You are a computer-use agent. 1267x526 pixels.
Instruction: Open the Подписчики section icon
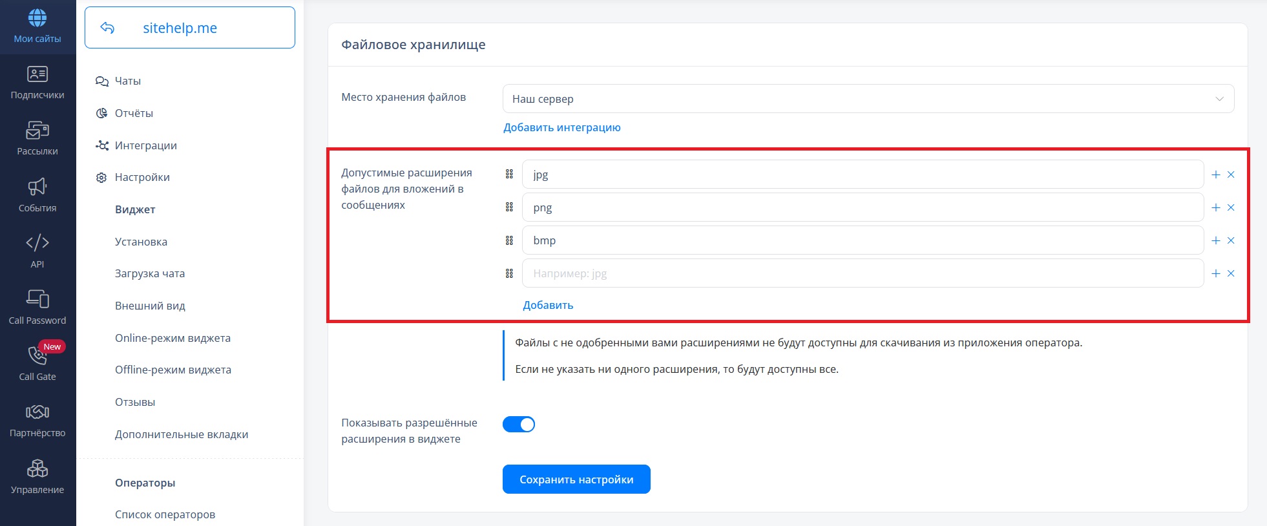(37, 74)
